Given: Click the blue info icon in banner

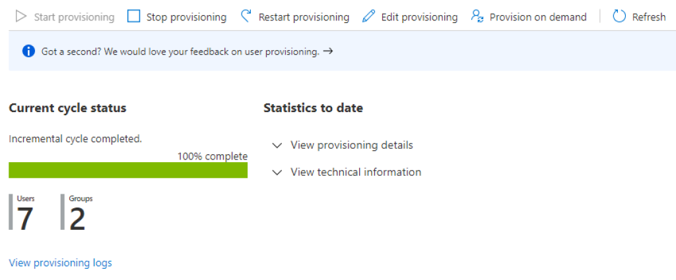Looking at the screenshot, I should coord(28,51).
